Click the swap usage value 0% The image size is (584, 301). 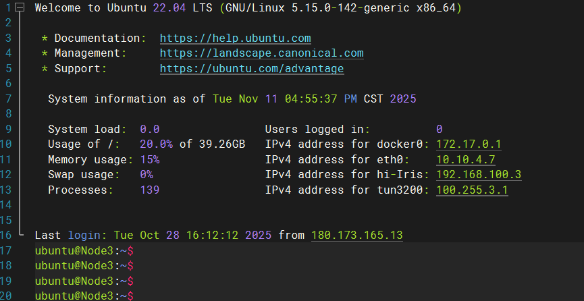(146, 175)
